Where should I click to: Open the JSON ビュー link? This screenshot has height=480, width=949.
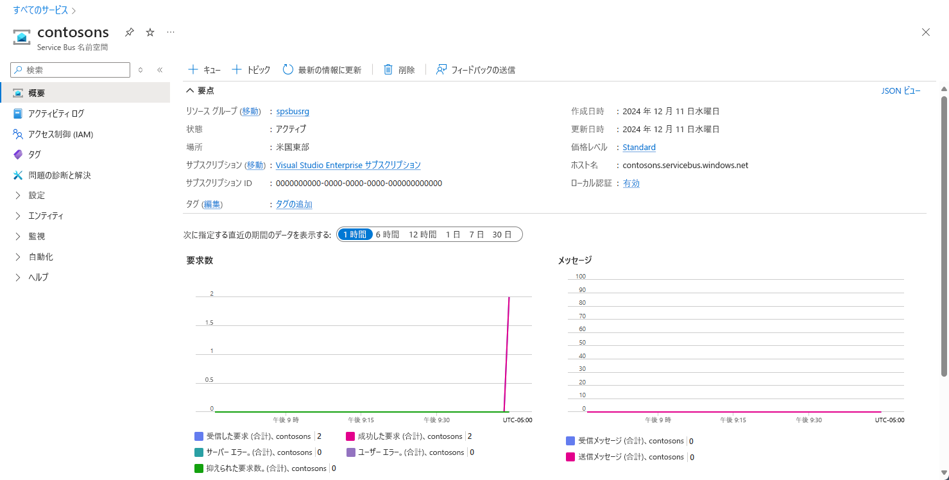pos(901,91)
